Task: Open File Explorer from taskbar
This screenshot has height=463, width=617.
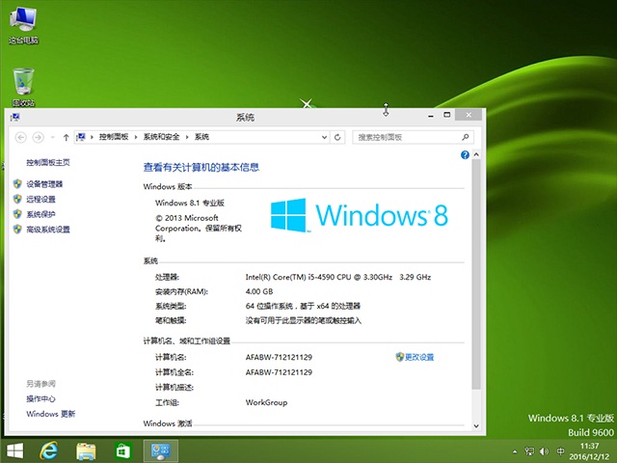Action: pyautogui.click(x=86, y=450)
